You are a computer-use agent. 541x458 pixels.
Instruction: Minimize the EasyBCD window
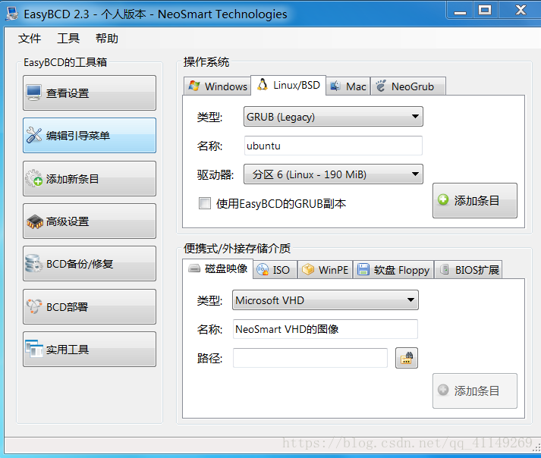click(461, 11)
